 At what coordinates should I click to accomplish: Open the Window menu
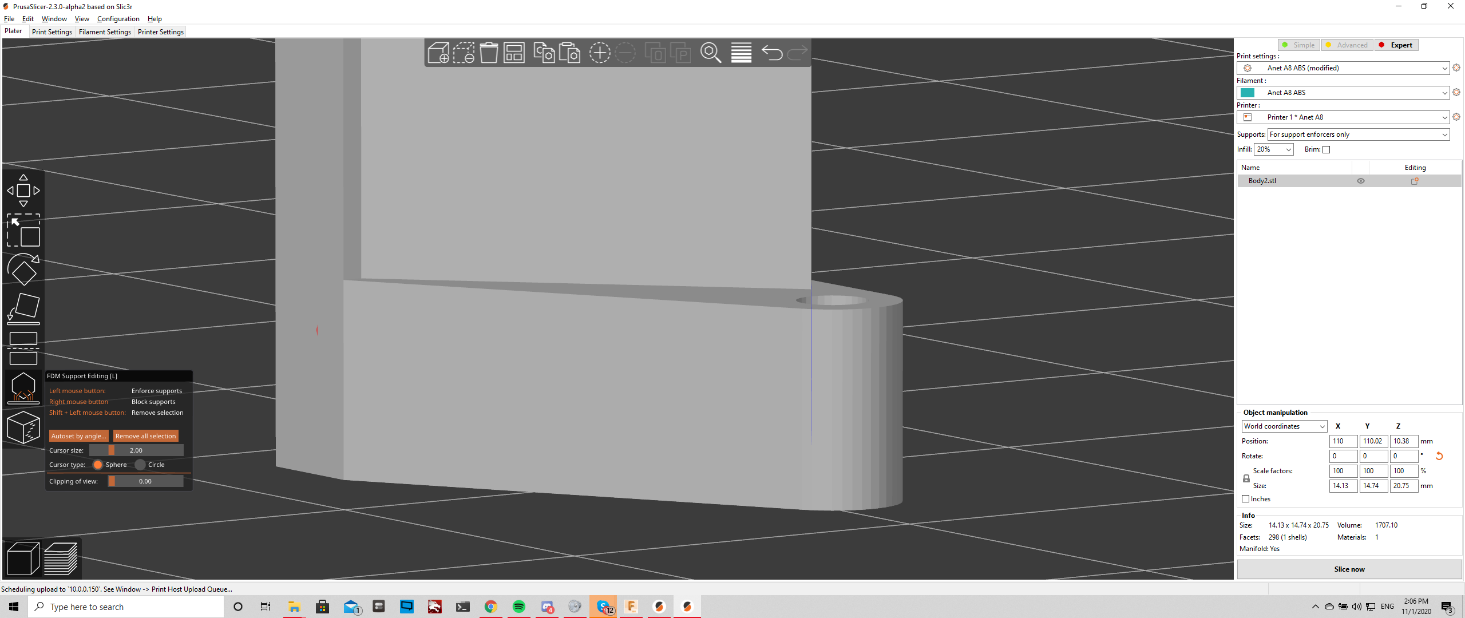(54, 19)
